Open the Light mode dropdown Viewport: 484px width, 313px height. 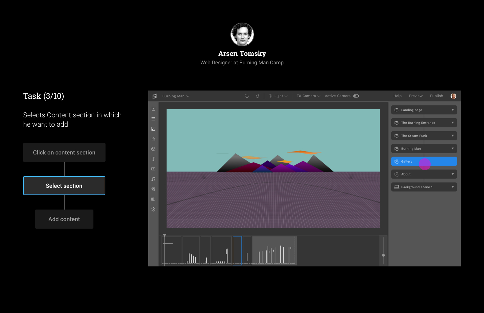pyautogui.click(x=278, y=96)
